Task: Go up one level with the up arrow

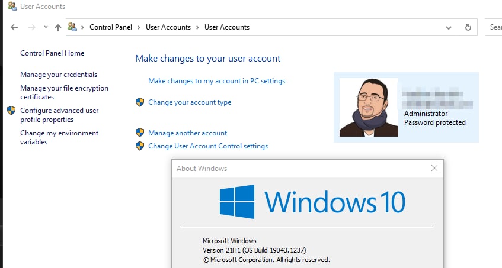Action: click(58, 27)
